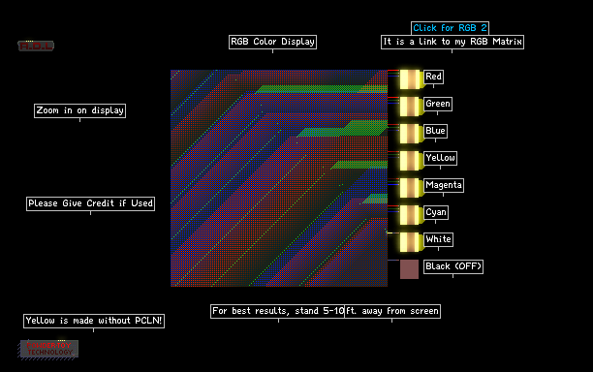Click the RGB pixel display screen
This screenshot has width=593, height=372.
pos(279,178)
